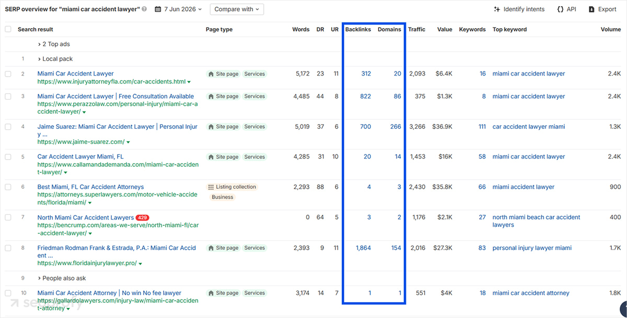Check the box for floridainjurylawyer.pro result
627x318 pixels.
click(x=8, y=248)
